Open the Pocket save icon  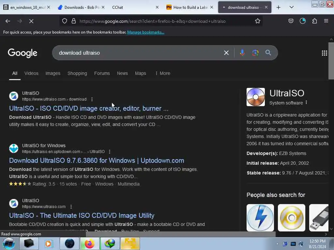(291, 21)
